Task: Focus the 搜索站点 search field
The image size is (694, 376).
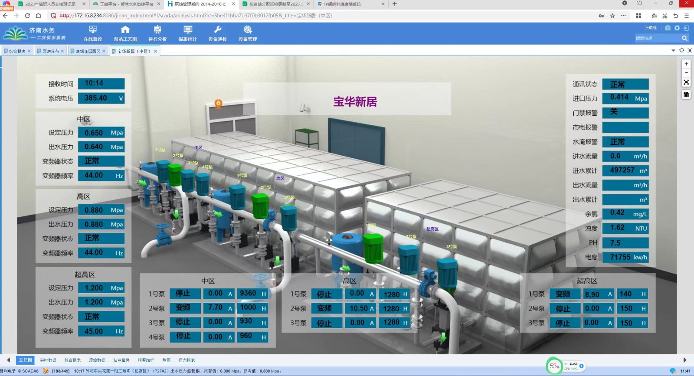Action: pyautogui.click(x=657, y=38)
